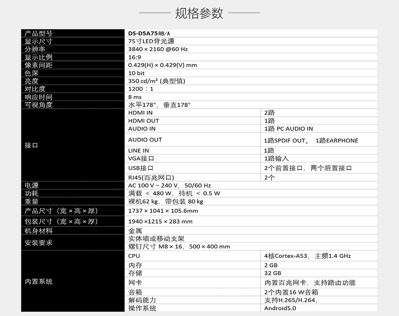
Task: Click the 1路SPDIF OUT, 1路EARPHONE value
Action: click(311, 140)
